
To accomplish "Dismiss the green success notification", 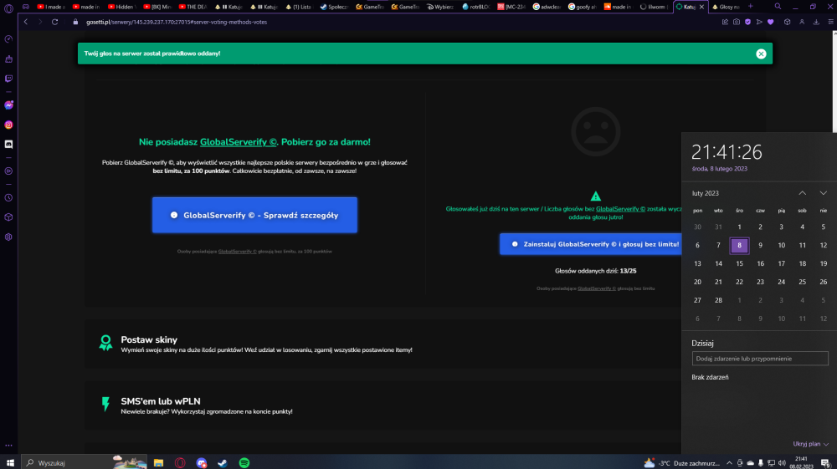I will point(761,54).
